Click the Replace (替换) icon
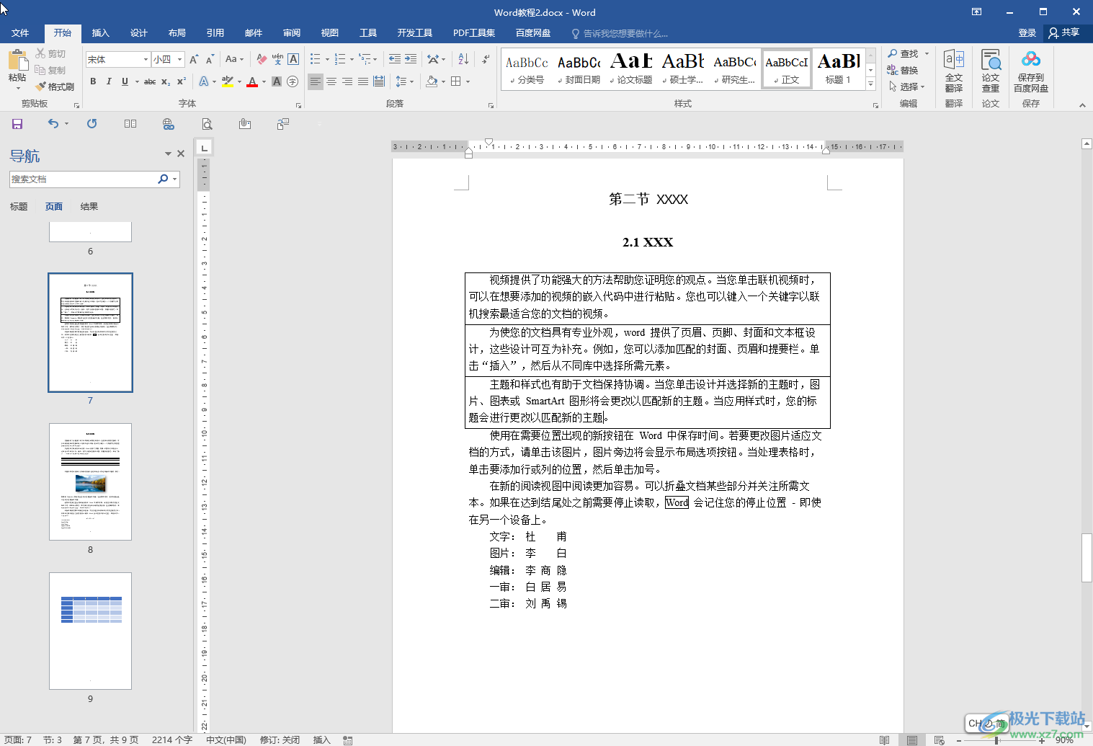Image resolution: width=1093 pixels, height=746 pixels. coord(903,70)
